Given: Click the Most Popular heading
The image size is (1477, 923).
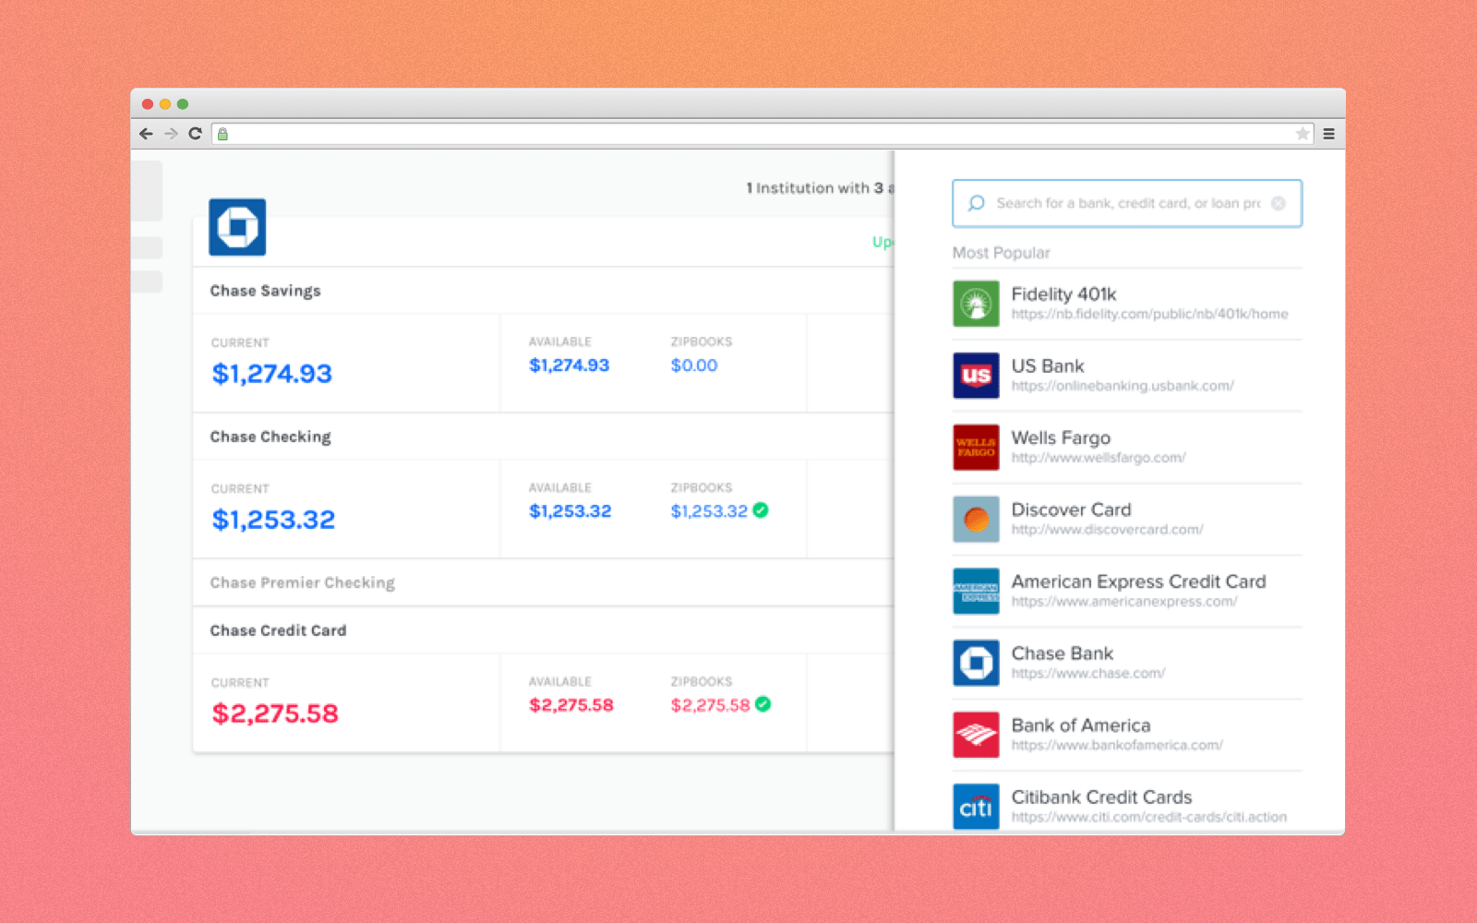Looking at the screenshot, I should pyautogui.click(x=1002, y=253).
